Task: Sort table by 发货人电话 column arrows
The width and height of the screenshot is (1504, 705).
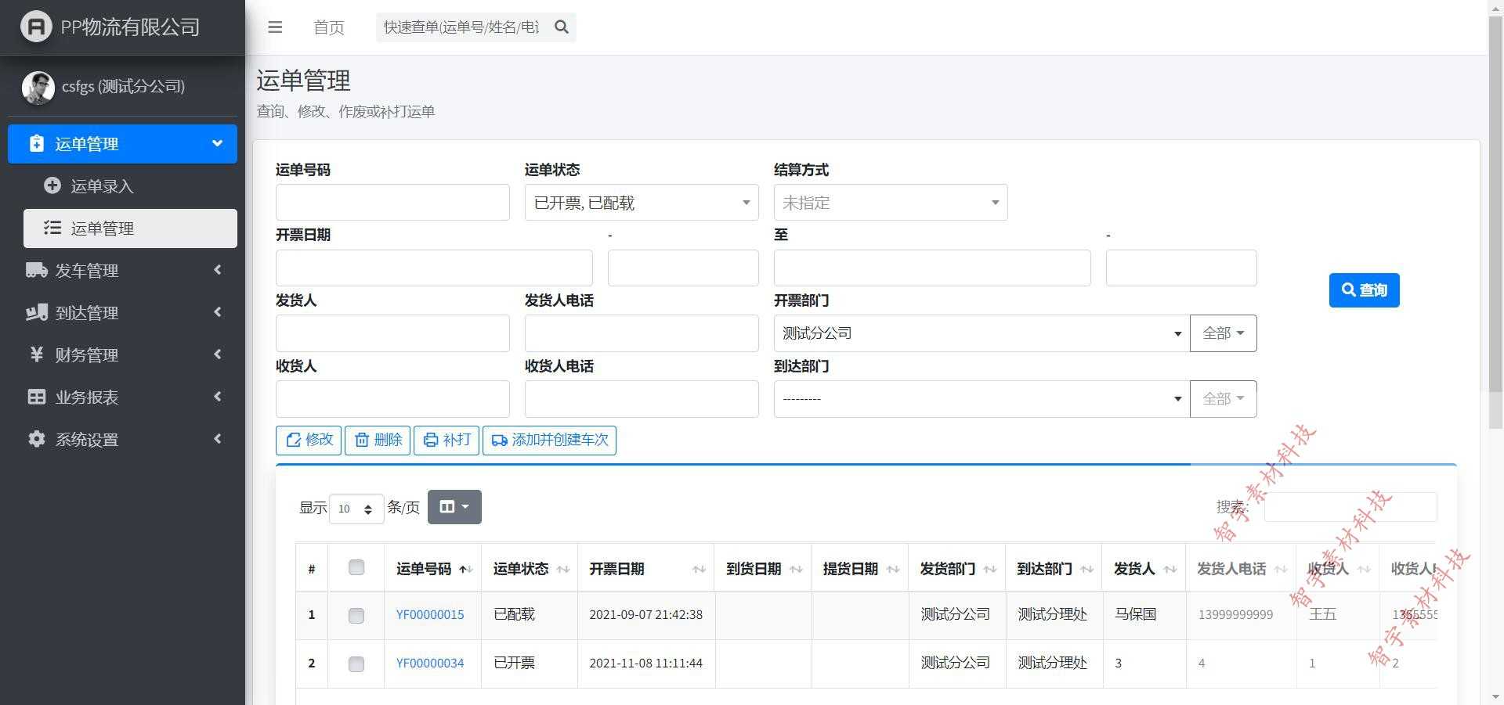Action: 1281,569
